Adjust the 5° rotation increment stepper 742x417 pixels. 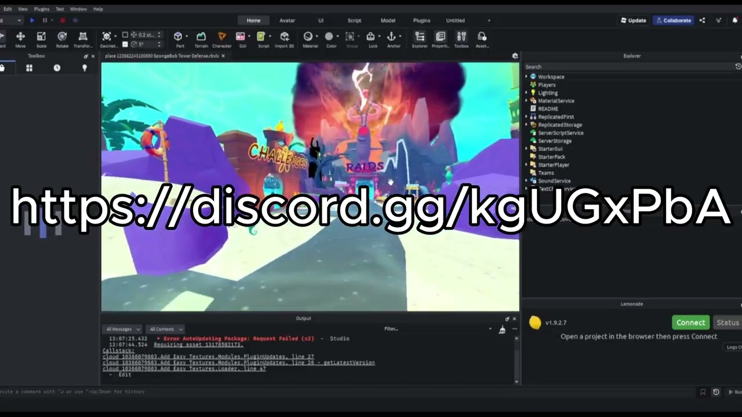coord(159,44)
